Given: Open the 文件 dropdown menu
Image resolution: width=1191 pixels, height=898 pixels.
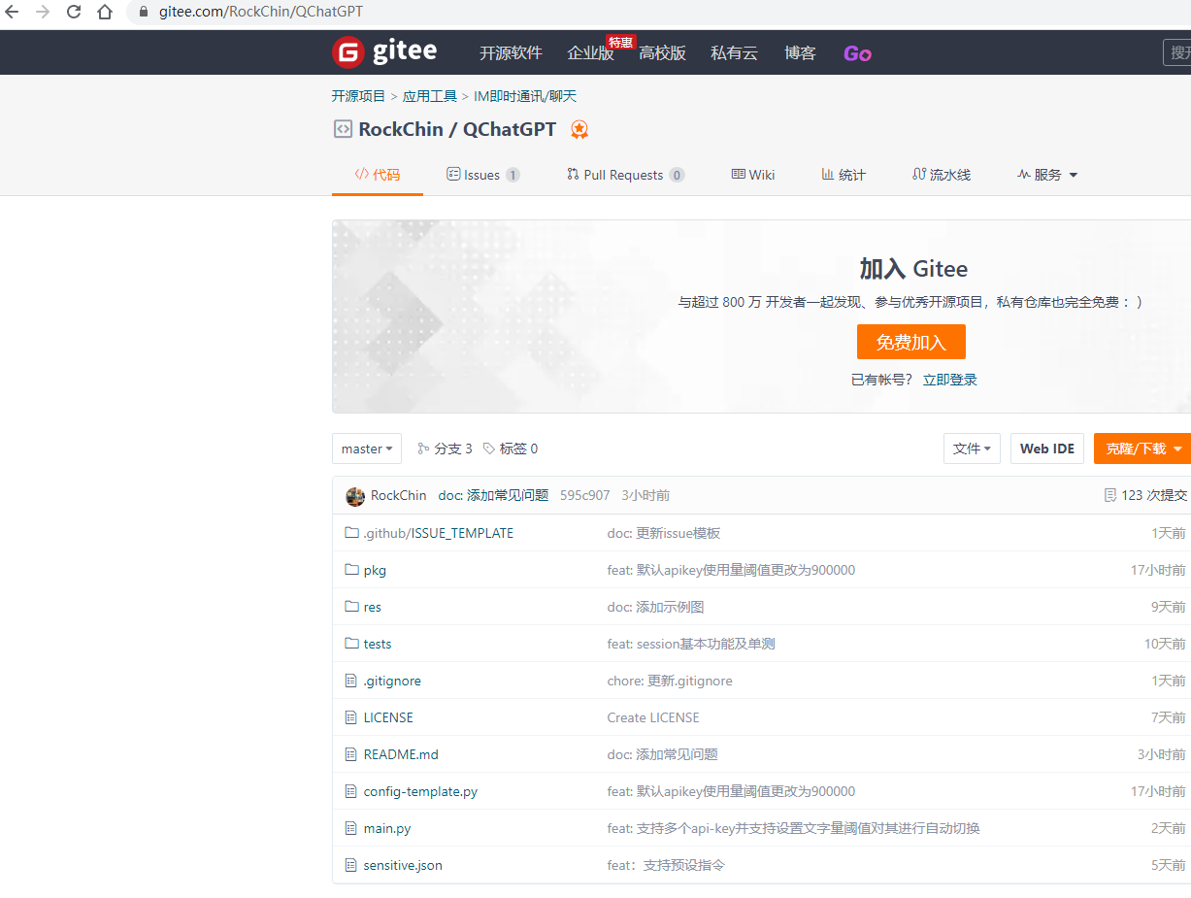Looking at the screenshot, I should [x=972, y=449].
